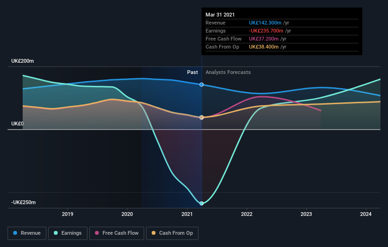Viewport: 388px width, 247px height.
Task: Click the pink Free Cash Flow legend dot
Action: 97,233
